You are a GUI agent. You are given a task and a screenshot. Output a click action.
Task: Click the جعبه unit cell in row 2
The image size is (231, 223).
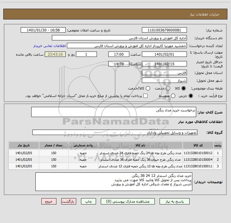coord(83,160)
